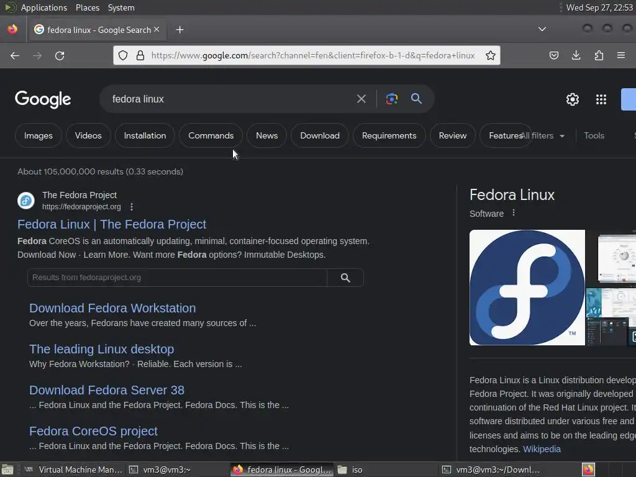Image resolution: width=636 pixels, height=477 pixels.
Task: Select the Installation filter chip
Action: [145, 135]
